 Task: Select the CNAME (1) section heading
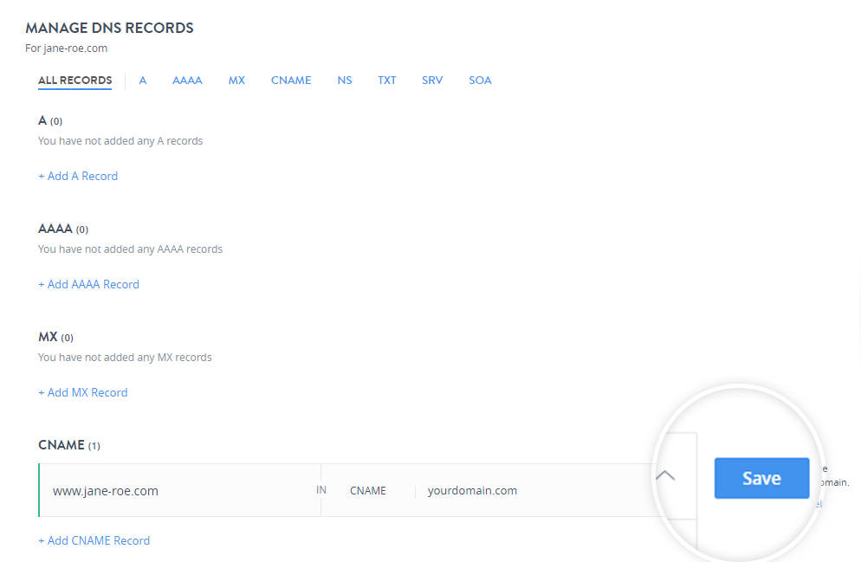[x=69, y=445]
